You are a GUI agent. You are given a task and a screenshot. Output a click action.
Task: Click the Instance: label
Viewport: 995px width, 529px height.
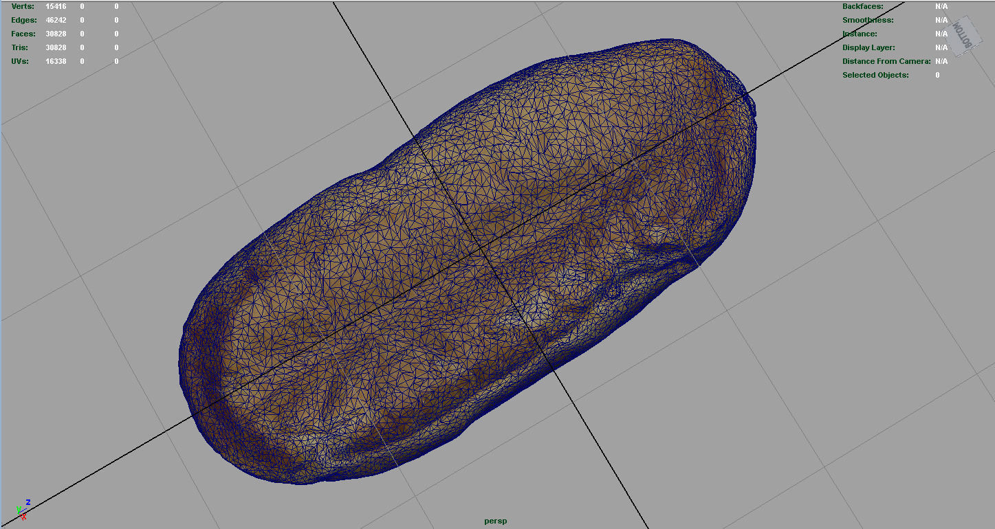click(x=860, y=34)
